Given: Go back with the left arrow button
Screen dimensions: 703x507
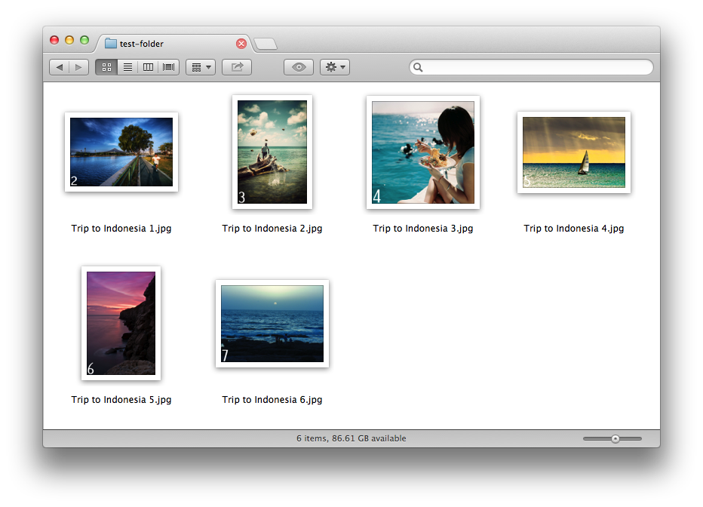Looking at the screenshot, I should [x=59, y=67].
